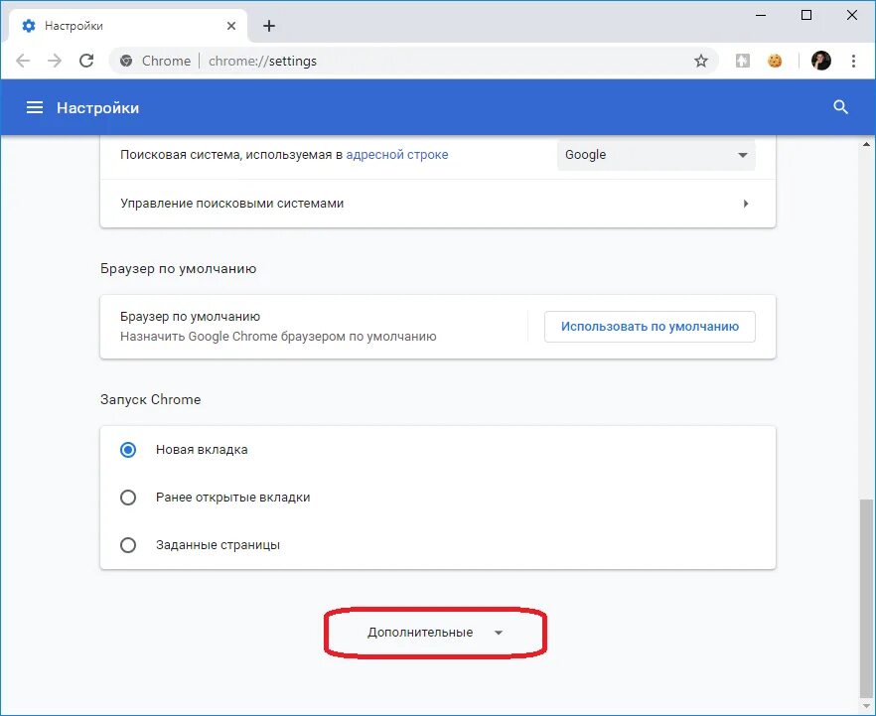This screenshot has width=876, height=716.
Task: Reload the settings page
Action: pyautogui.click(x=86, y=61)
